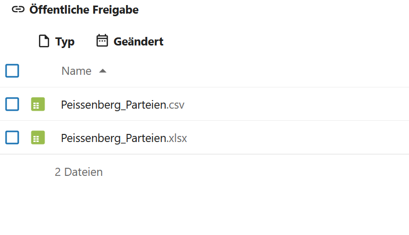Click the link icon beside Öffentliche Freigabe
The image size is (409, 235).
[18, 10]
